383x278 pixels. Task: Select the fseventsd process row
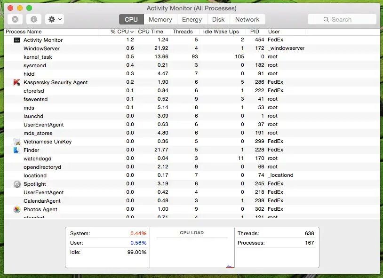point(192,99)
